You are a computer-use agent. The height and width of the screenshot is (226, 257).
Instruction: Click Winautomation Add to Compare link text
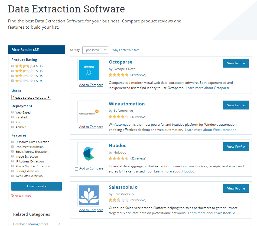91,127
